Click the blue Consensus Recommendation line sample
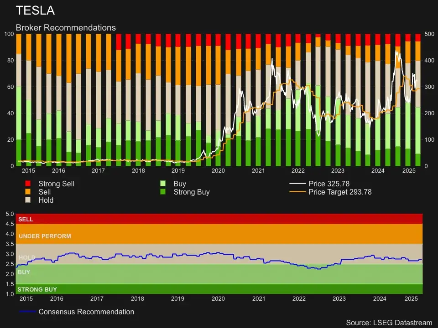Viewport: 438px width, 328px height. point(27,311)
